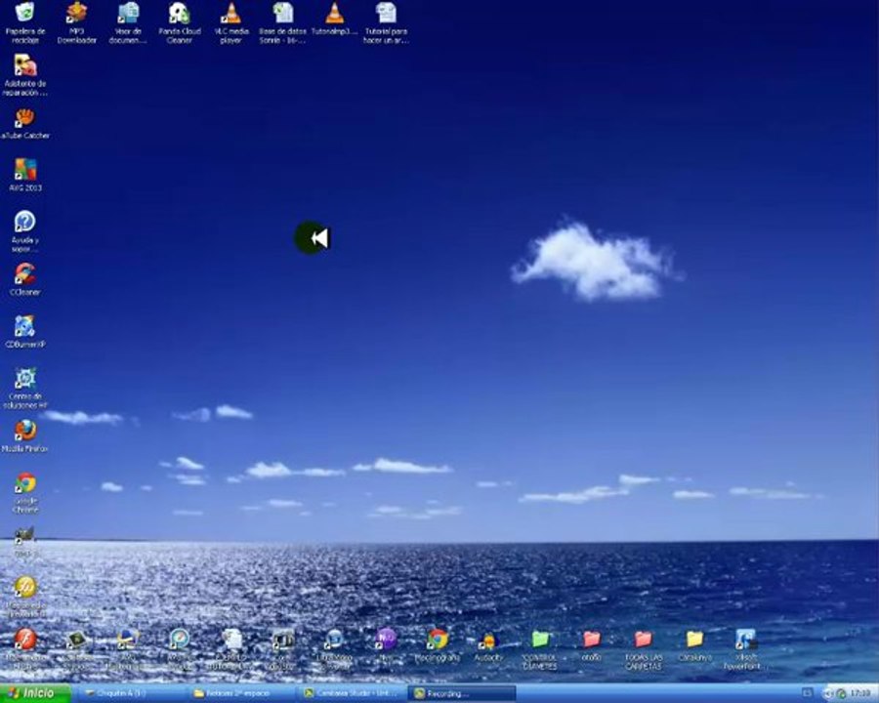Open the Mecanografia Chrome shortcut
Screen dimensions: 879x703
coord(438,645)
